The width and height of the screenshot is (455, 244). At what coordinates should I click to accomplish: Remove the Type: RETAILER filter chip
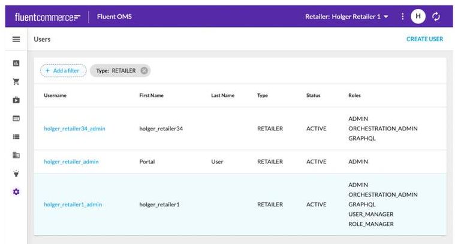pyautogui.click(x=144, y=71)
